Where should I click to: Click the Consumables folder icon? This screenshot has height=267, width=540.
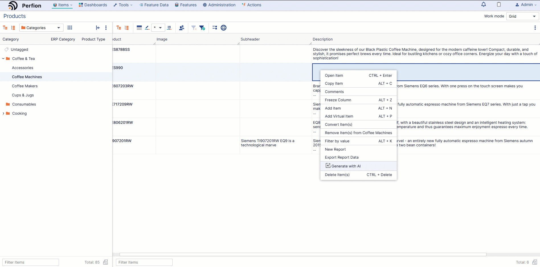pos(8,104)
